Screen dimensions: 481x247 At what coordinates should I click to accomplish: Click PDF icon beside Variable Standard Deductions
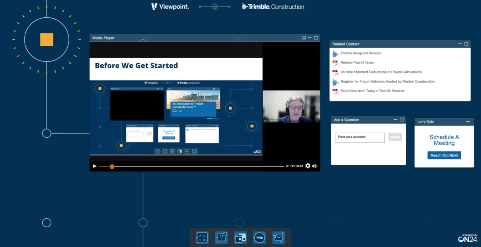(335, 73)
